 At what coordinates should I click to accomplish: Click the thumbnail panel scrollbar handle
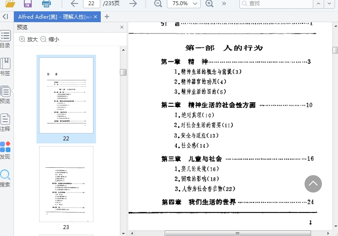(x=123, y=72)
